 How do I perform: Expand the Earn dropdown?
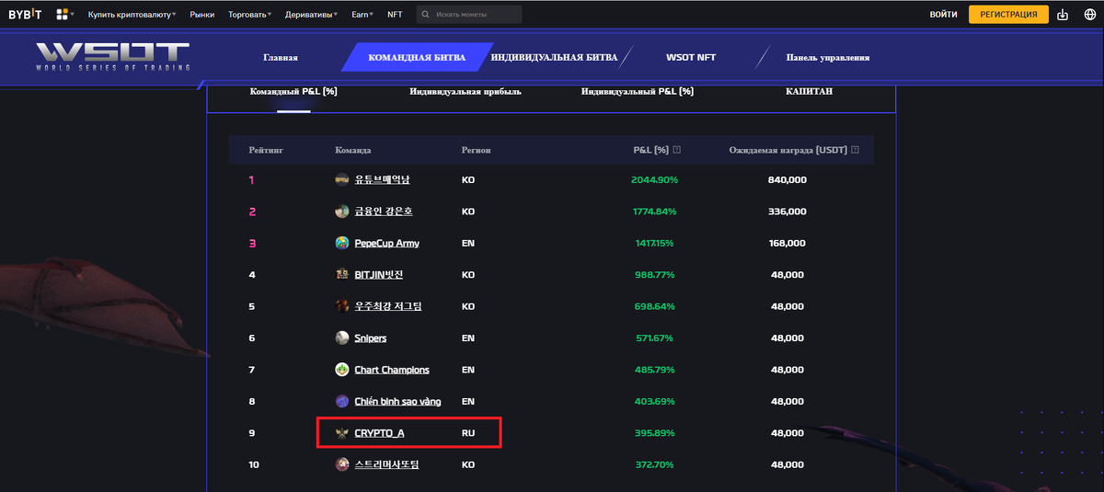click(362, 15)
